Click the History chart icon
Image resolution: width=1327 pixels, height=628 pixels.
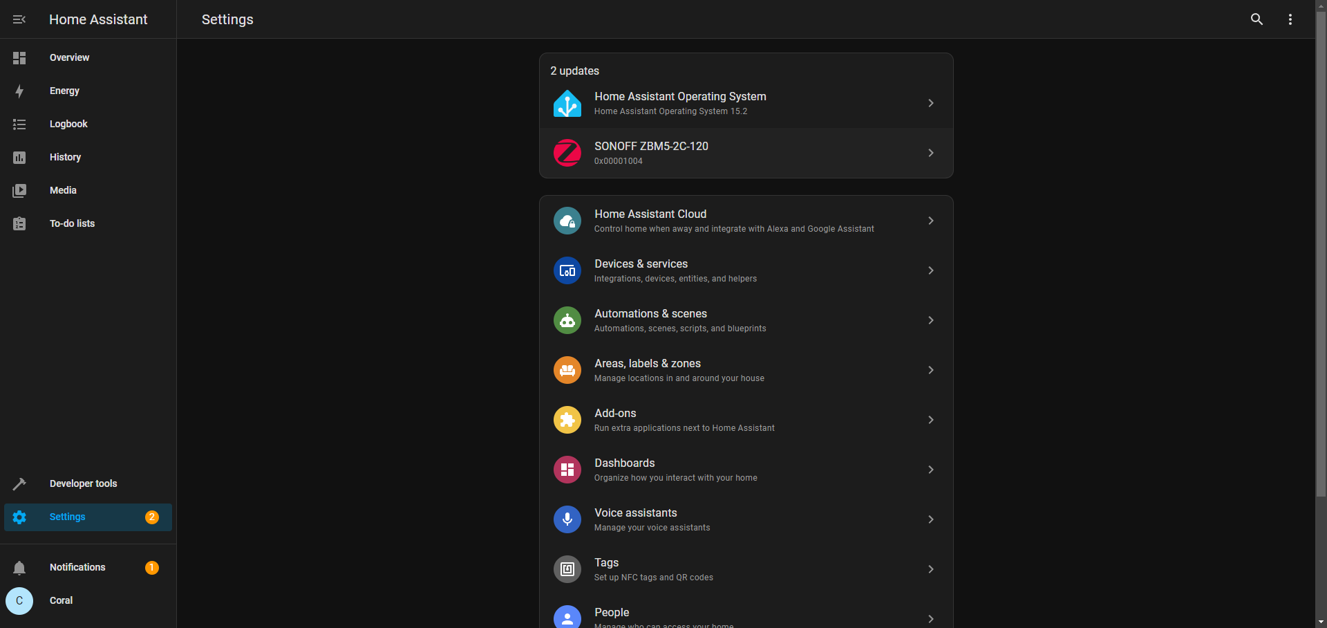tap(19, 158)
